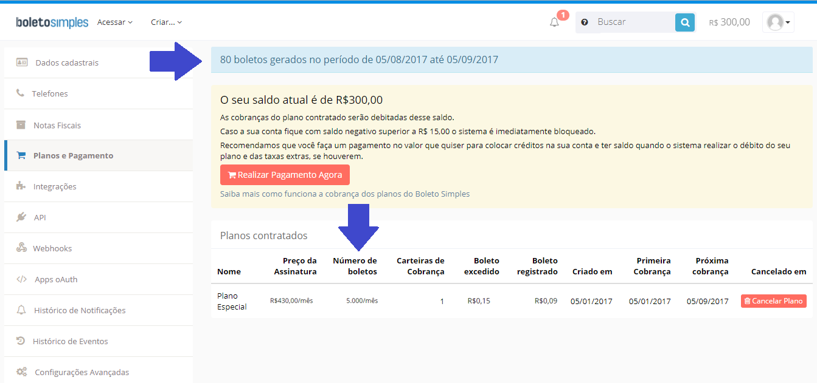
Task: Click the Telefones phone icon
Action: (x=21, y=93)
